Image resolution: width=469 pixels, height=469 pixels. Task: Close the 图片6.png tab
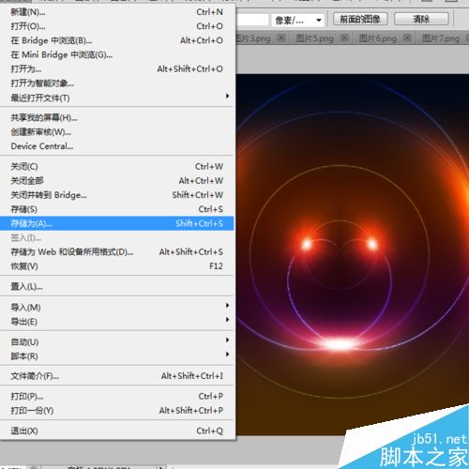(407, 38)
